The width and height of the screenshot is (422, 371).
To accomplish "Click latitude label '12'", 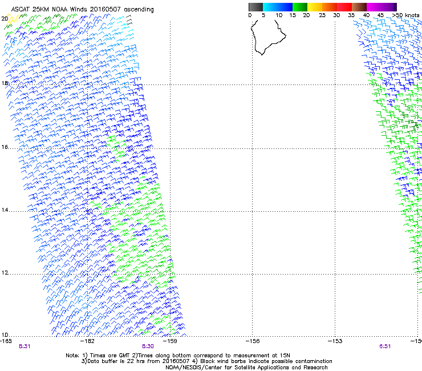I will point(5,273).
